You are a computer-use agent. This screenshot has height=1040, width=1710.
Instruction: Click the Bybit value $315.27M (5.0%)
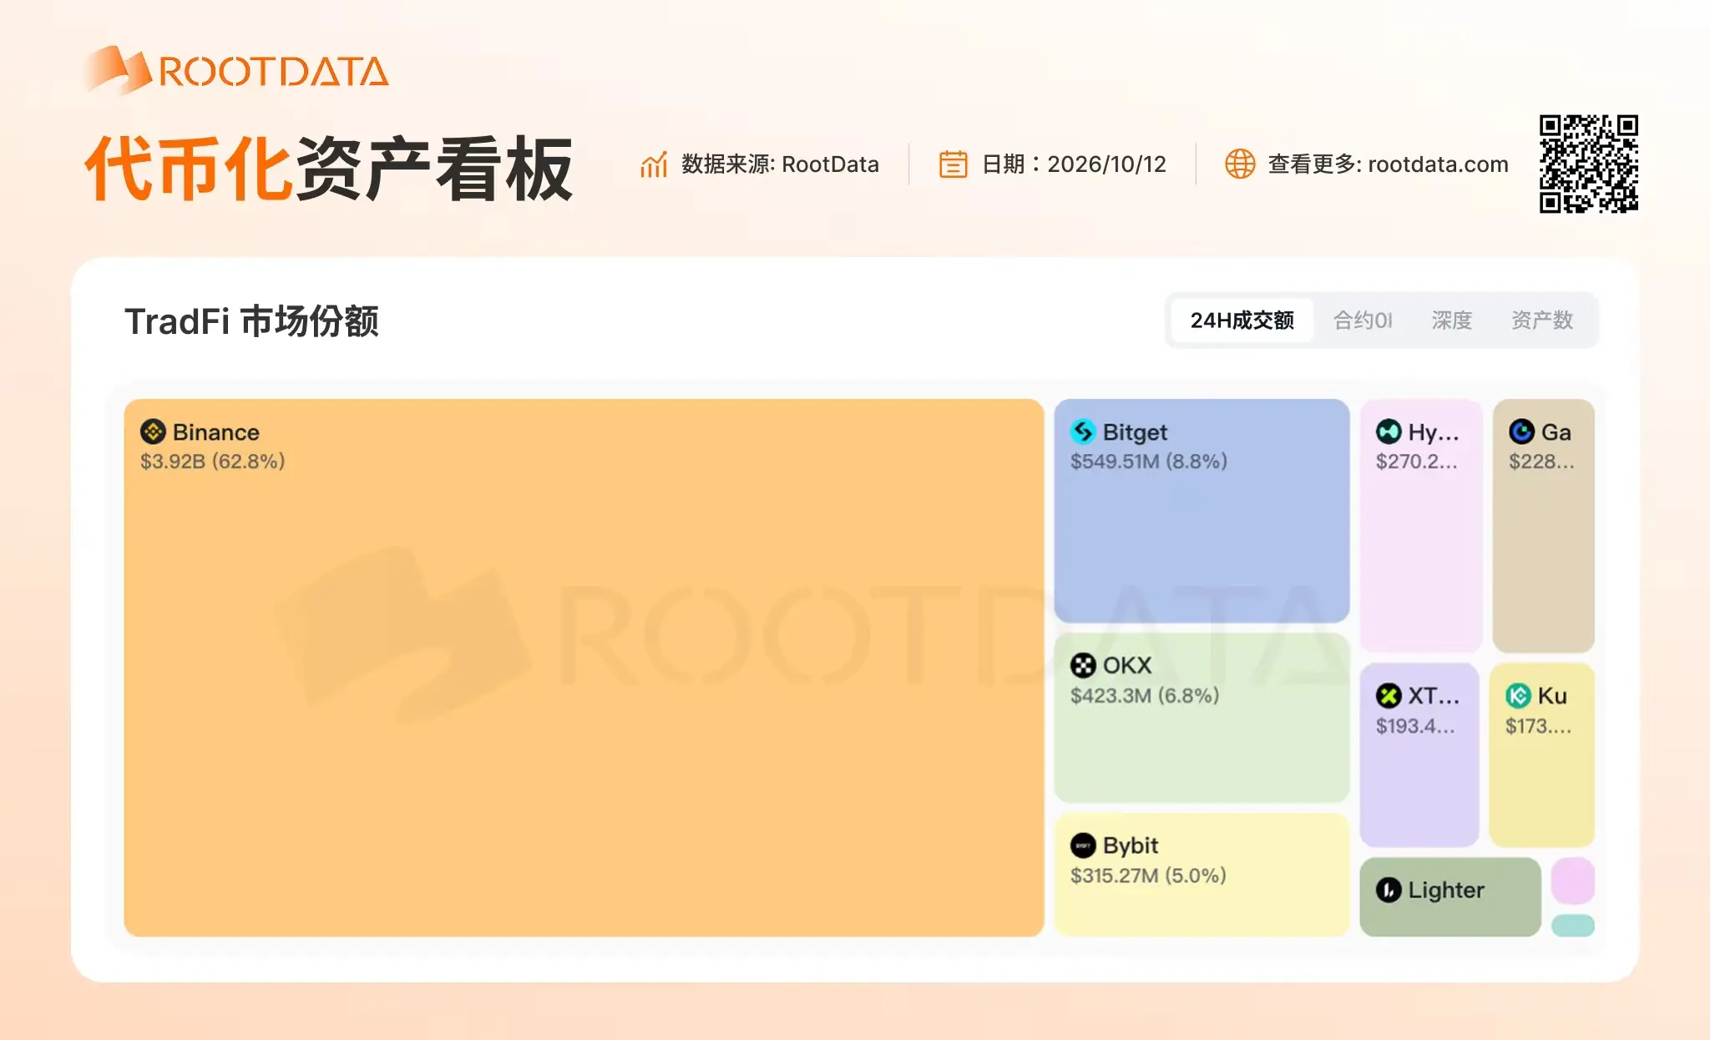1148,876
